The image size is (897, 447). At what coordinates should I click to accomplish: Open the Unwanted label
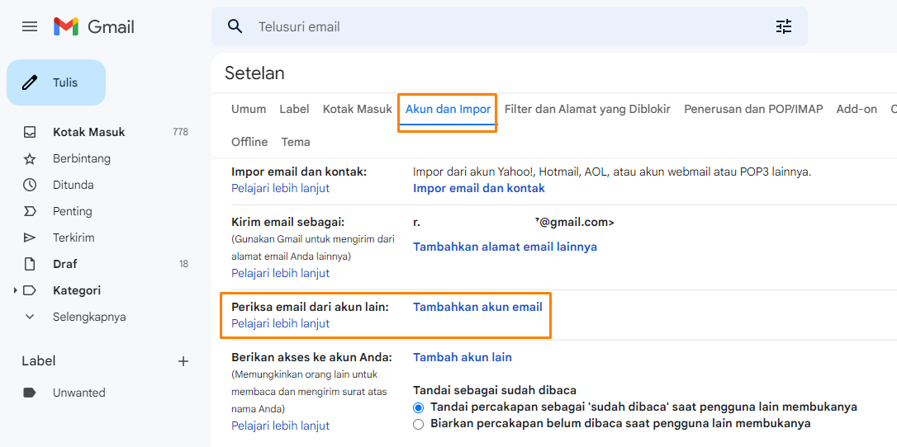[79, 393]
